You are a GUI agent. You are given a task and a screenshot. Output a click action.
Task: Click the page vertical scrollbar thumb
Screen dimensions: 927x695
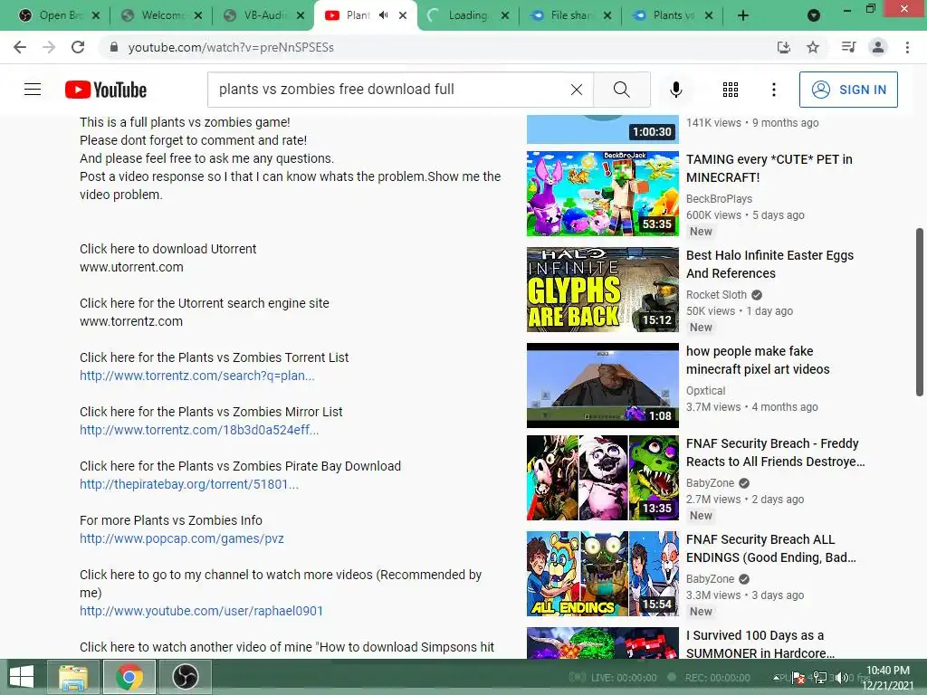920,312
